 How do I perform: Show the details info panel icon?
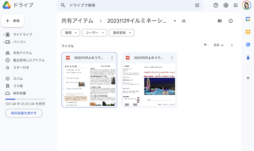(231, 21)
